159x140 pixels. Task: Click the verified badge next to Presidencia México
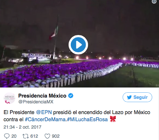pyautogui.click(x=71, y=96)
